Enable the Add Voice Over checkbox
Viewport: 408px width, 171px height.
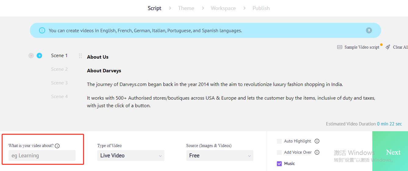coord(279,152)
